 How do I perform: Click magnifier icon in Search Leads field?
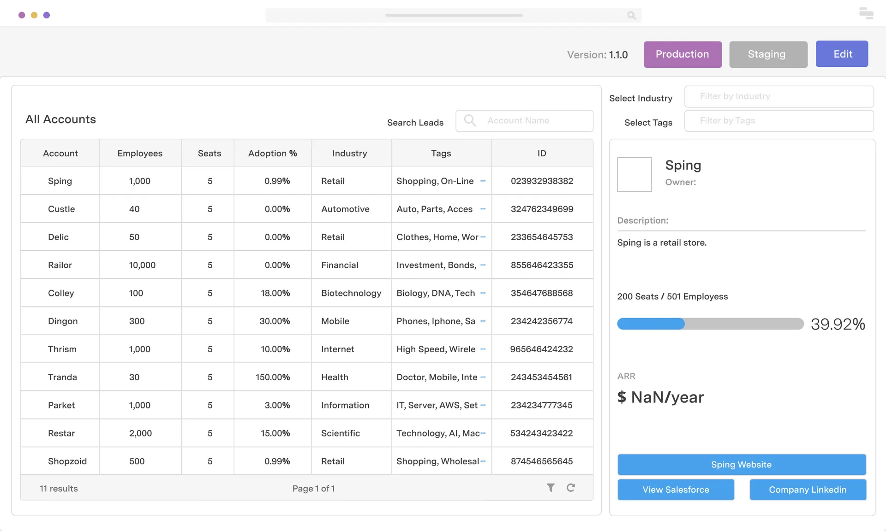tap(470, 120)
